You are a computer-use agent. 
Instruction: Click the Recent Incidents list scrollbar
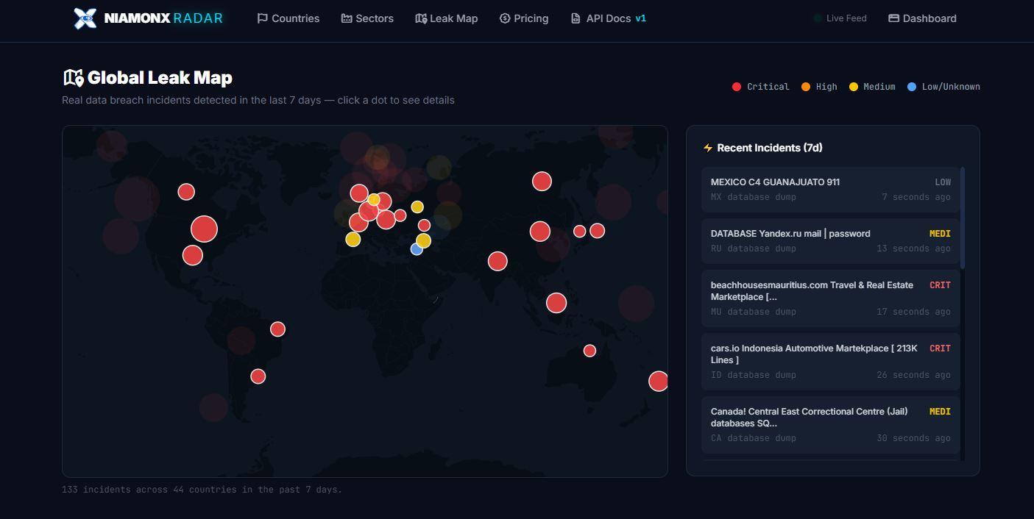[963, 218]
